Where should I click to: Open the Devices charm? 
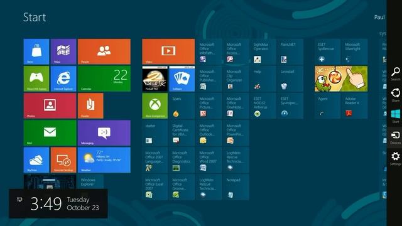[395, 137]
